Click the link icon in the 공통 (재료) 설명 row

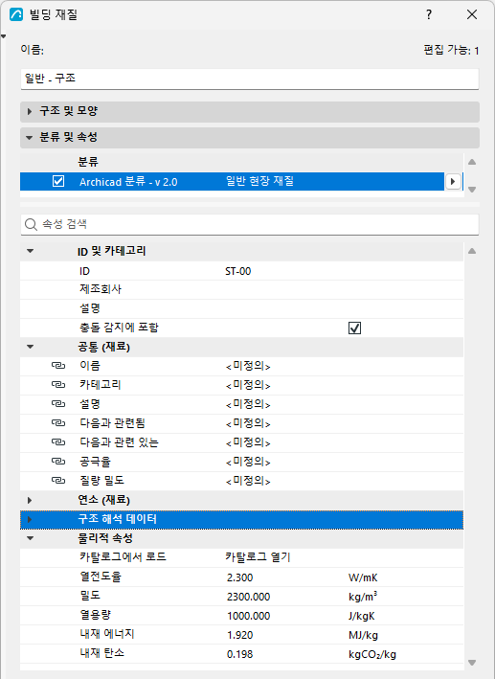click(58, 404)
